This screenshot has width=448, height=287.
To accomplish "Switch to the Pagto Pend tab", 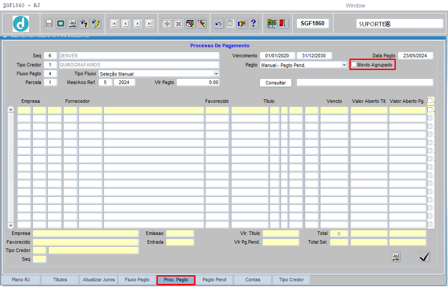I will pyautogui.click(x=214, y=280).
